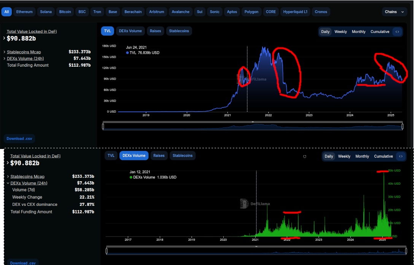The width and height of the screenshot is (415, 265).
Task: Click the $7.643b value in the DEXs Volume chart panel
Action: tap(86, 183)
